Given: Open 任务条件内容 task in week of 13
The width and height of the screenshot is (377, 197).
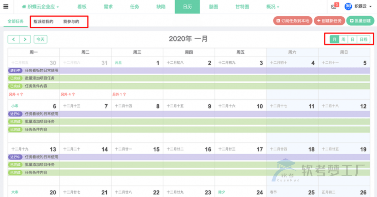Looking at the screenshot, I should [189, 173].
